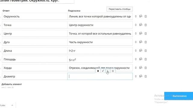The image size is (193, 108).
Task: Duplicate the Длина row
Action: pos(141,50)
